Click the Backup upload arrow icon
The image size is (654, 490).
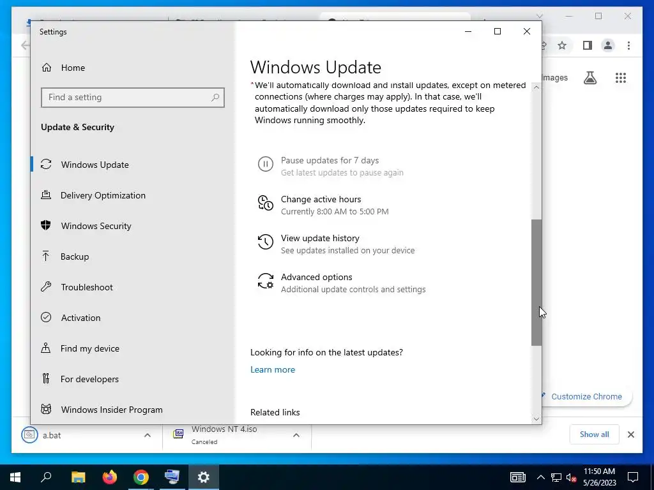[46, 256]
